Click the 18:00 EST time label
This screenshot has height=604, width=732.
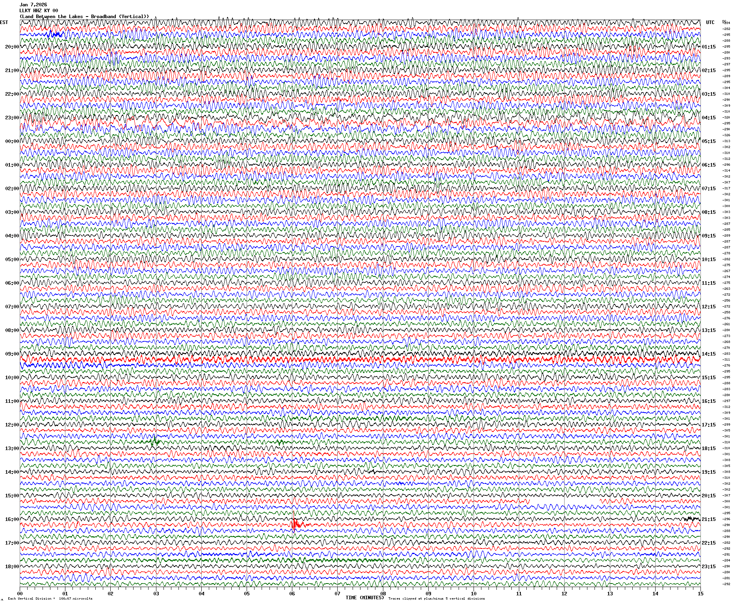12,567
